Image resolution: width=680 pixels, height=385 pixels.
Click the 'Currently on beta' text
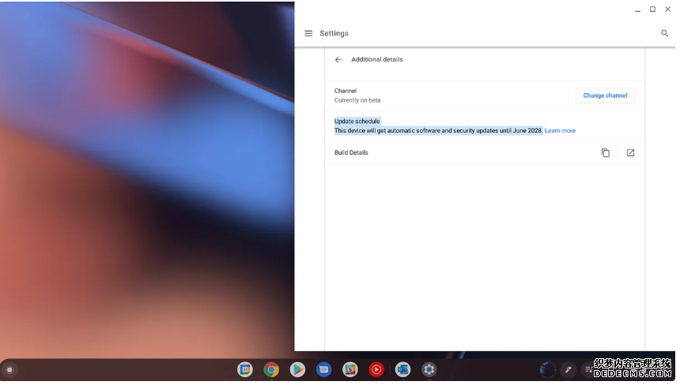click(357, 100)
